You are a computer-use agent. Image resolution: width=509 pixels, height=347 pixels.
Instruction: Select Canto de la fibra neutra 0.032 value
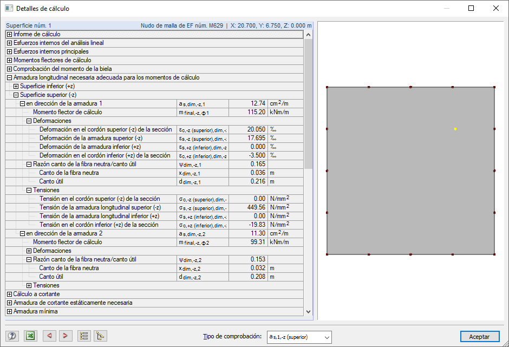(x=248, y=268)
